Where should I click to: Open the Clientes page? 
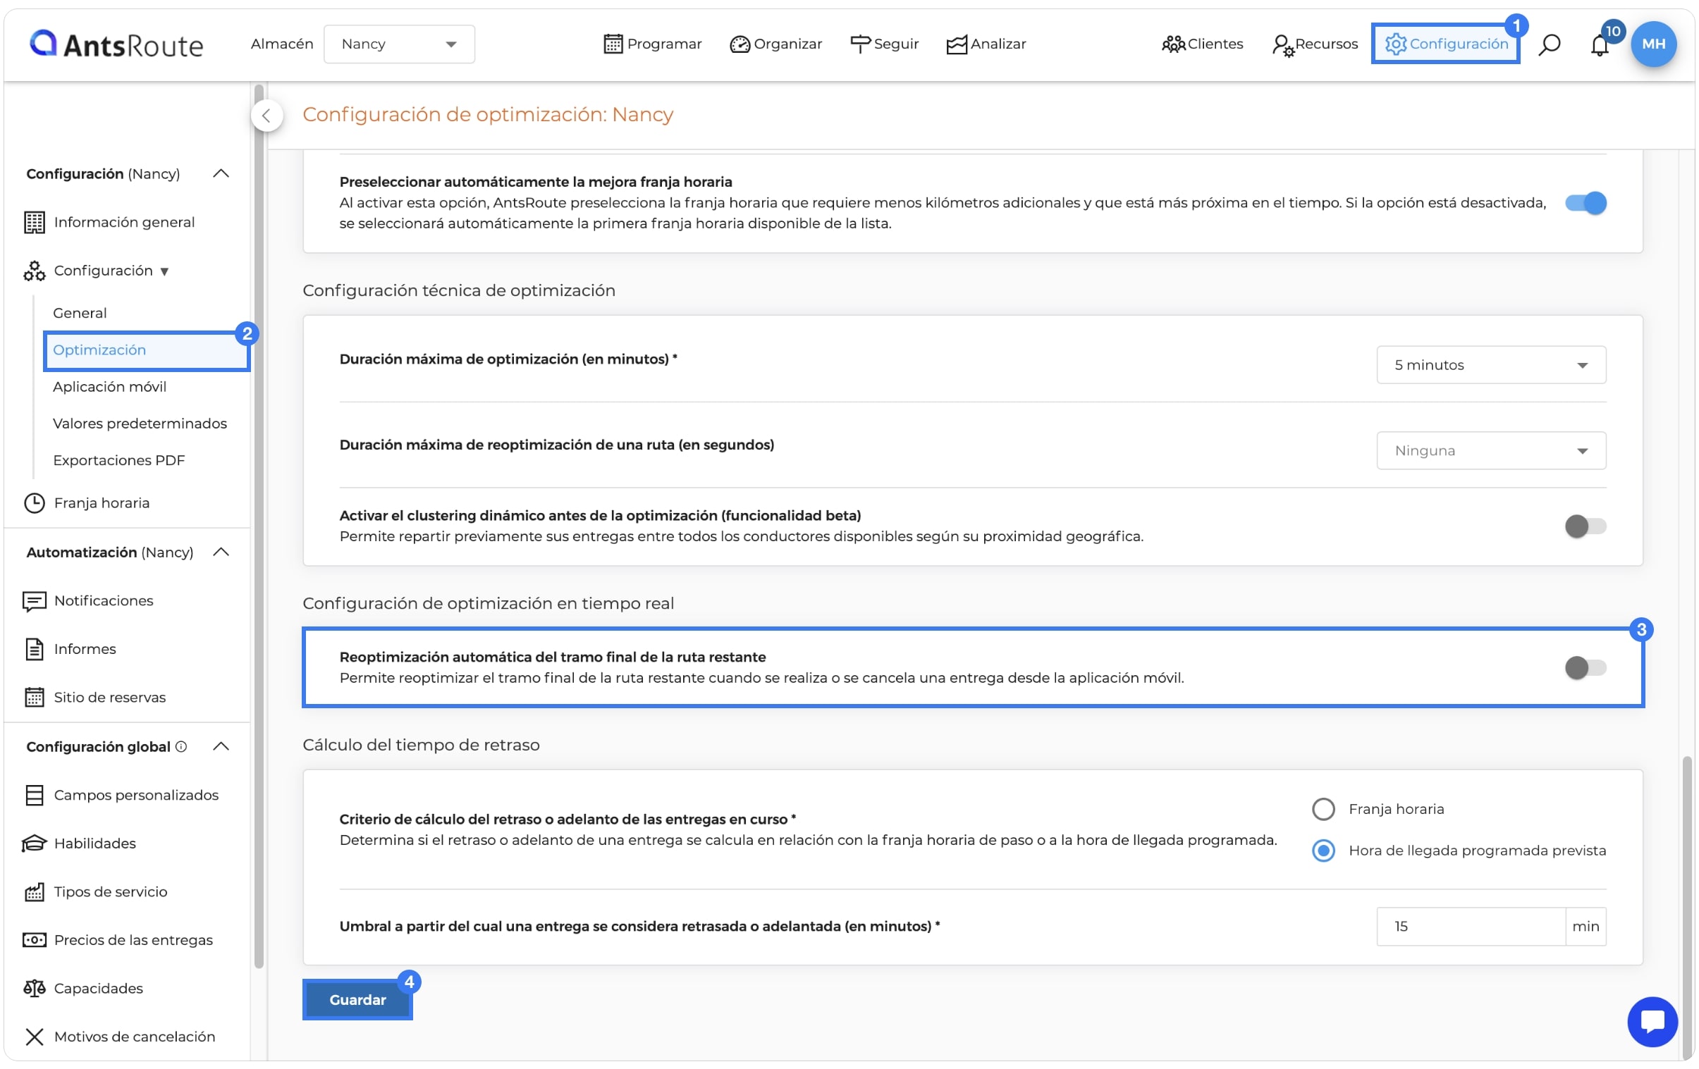pyautogui.click(x=1202, y=44)
